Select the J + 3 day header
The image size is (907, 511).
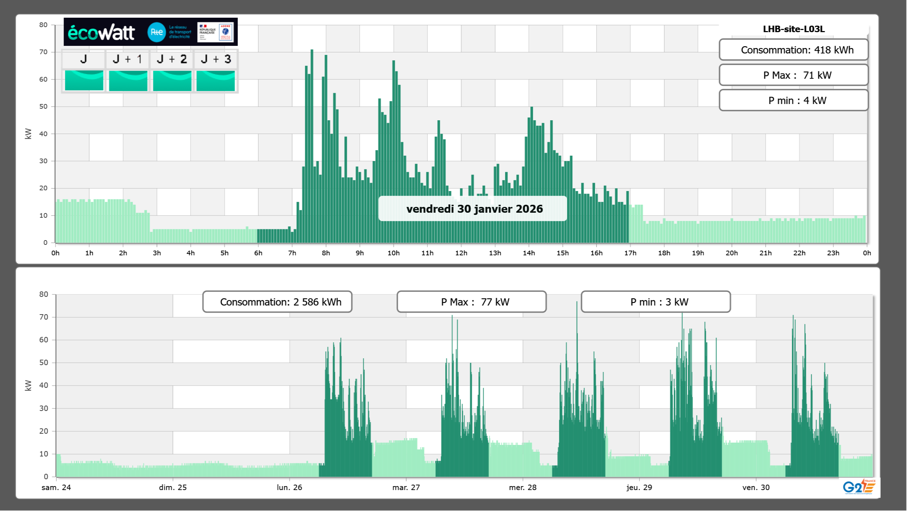tap(216, 59)
